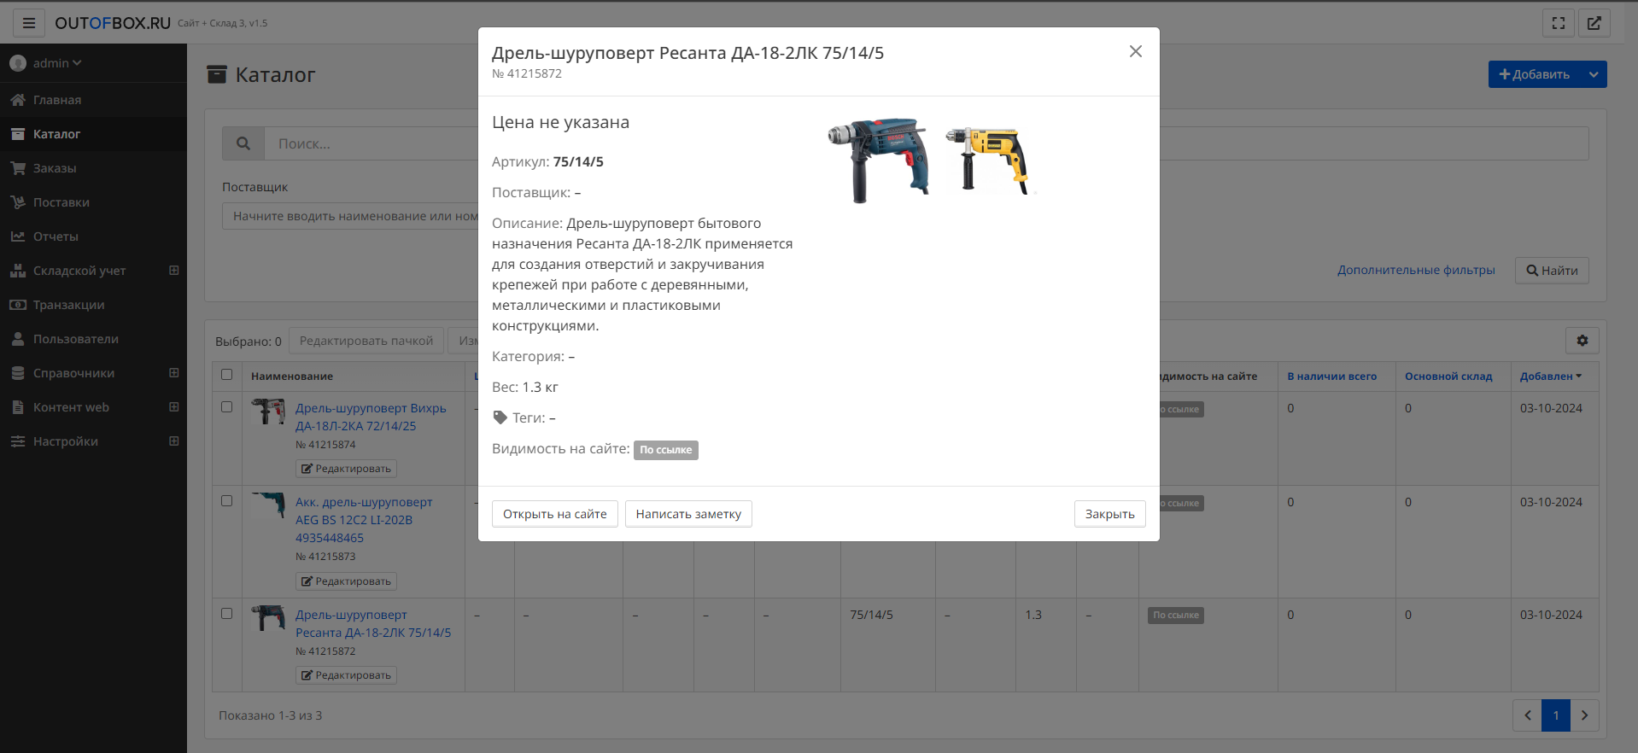The width and height of the screenshot is (1638, 753).
Task: Click the OUTOFBOX.RU logo
Action: tap(113, 23)
